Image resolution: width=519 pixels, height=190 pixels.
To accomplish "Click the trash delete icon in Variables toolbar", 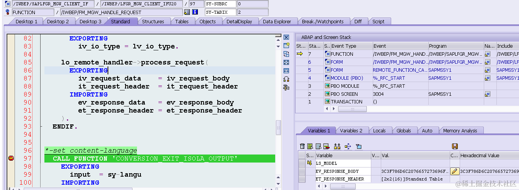I will click(302, 146).
